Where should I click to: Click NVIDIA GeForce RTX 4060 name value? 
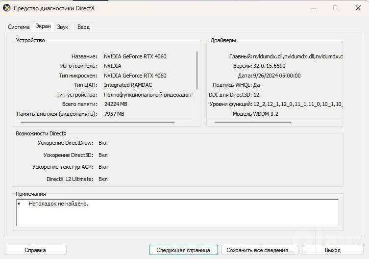(135, 56)
